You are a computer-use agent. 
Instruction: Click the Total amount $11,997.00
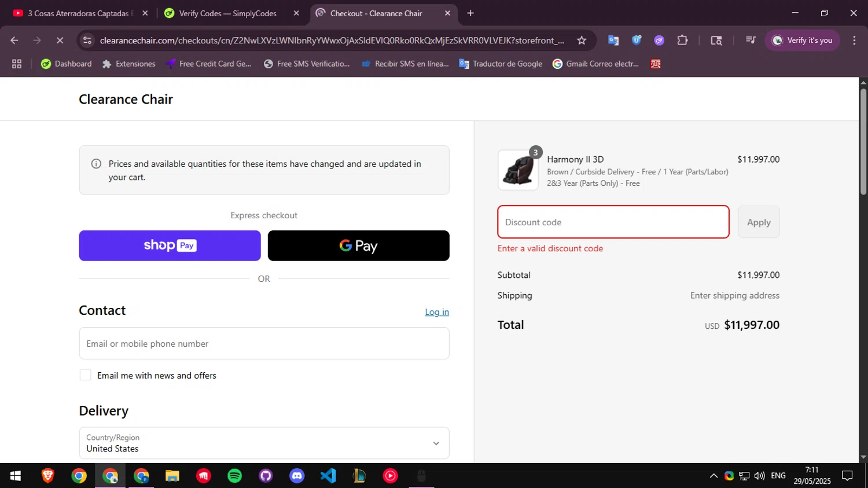(x=752, y=325)
